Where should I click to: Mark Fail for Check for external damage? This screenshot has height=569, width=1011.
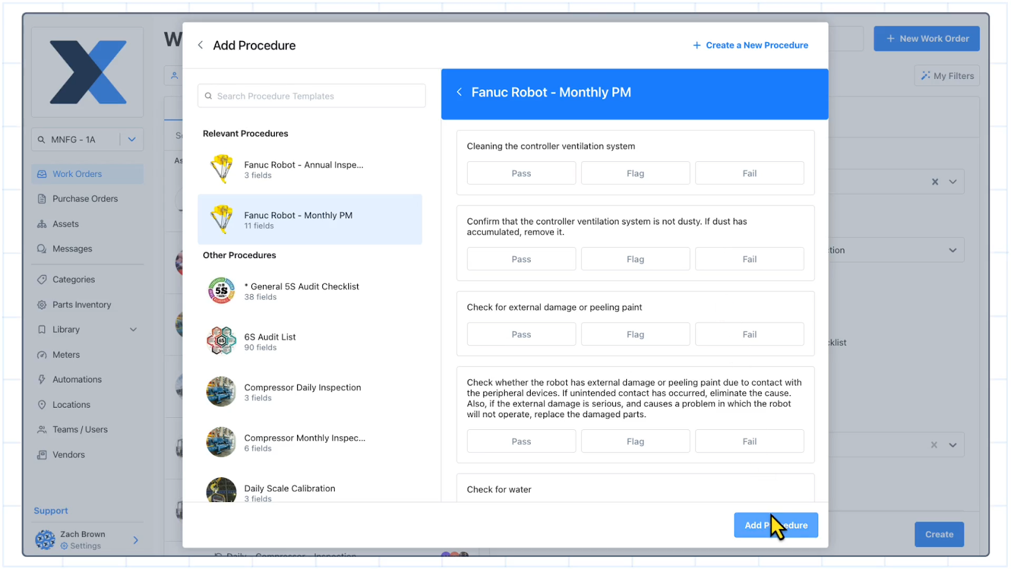[x=749, y=334]
